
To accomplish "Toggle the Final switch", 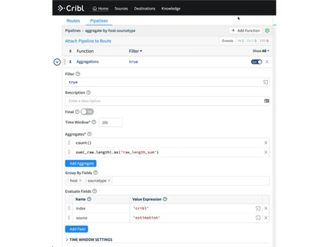I will 87,112.
